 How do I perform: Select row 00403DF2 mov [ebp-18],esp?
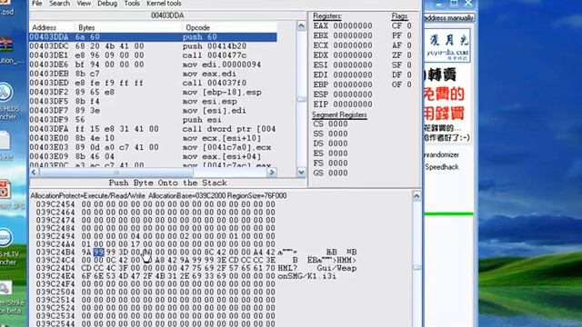(153, 93)
